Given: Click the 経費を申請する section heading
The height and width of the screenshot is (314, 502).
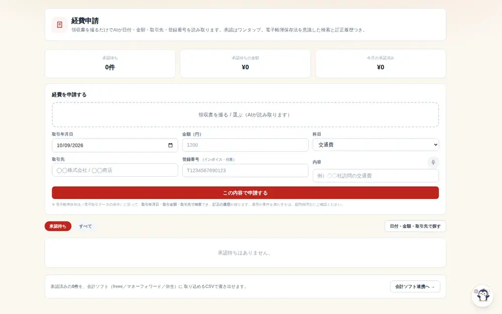Looking at the screenshot, I should [x=69, y=95].
